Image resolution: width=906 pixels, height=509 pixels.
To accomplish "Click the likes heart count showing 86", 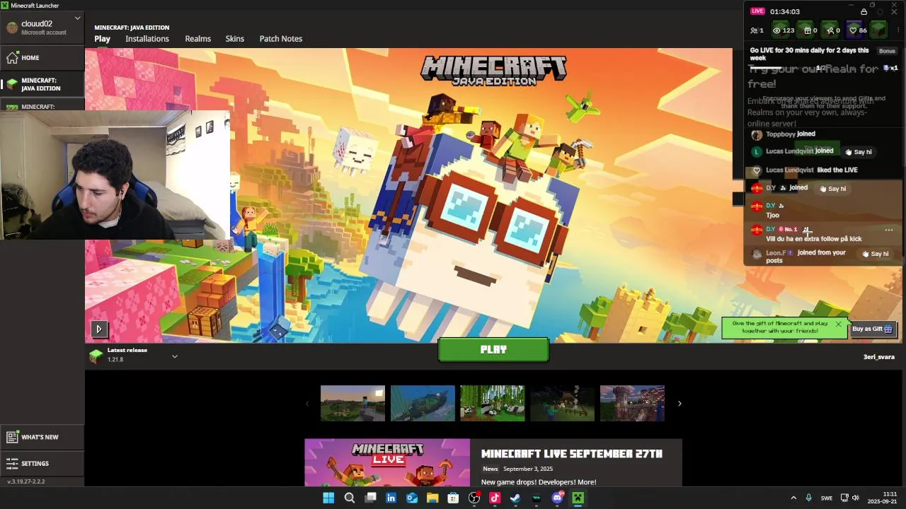I will (856, 30).
